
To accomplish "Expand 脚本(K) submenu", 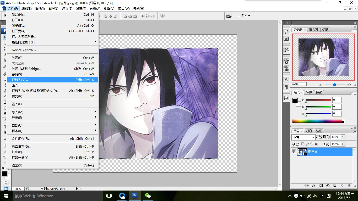I will [x=52, y=131].
